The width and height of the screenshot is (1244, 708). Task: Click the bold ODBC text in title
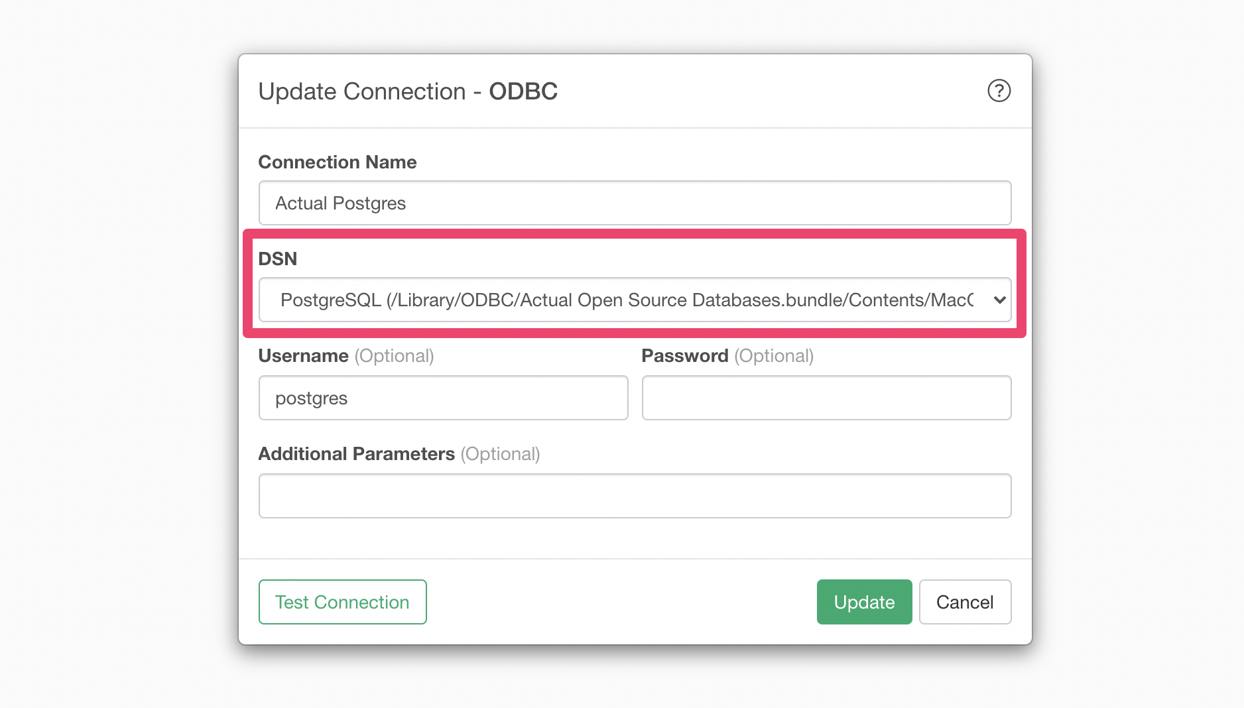(x=523, y=91)
